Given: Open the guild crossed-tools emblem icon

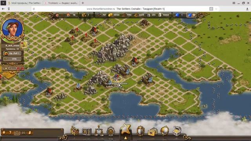Looking at the screenshot, I should click(111, 131).
